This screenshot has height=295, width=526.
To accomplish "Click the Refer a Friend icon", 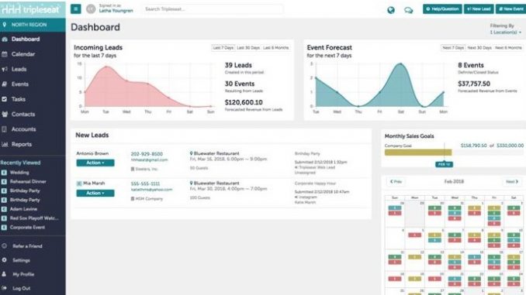I will (x=5, y=245).
